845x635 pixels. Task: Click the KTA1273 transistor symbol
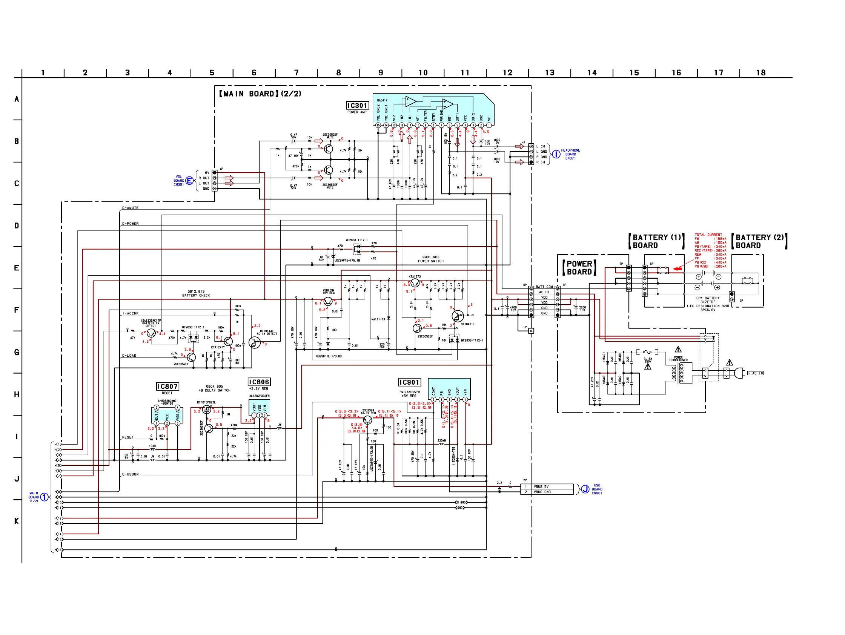415,283
